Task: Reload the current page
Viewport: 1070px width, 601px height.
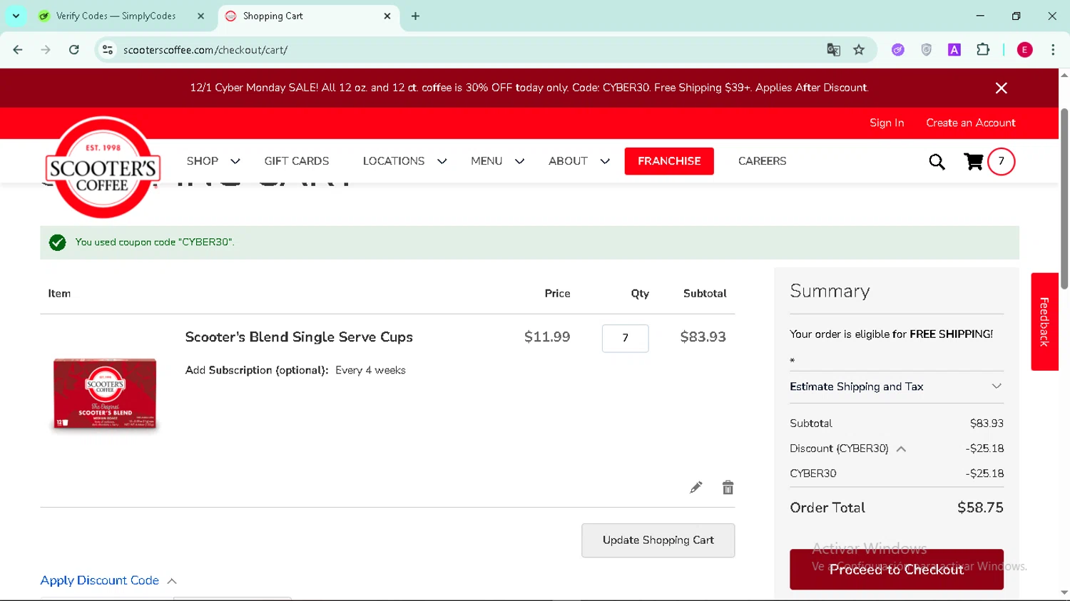Action: 74,50
